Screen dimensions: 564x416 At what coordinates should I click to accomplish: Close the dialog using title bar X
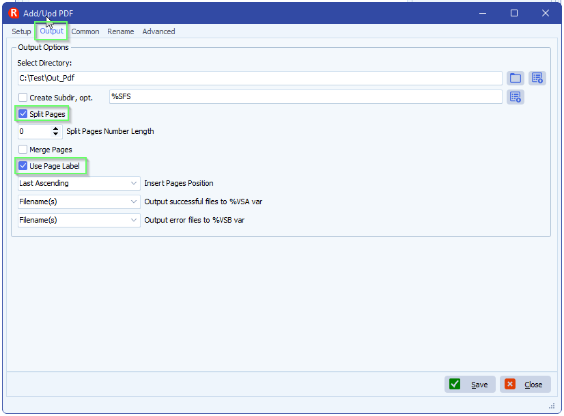545,13
